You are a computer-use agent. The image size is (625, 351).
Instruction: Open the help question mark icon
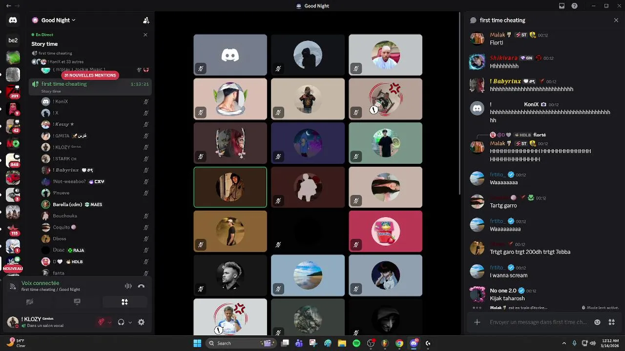coord(575,6)
